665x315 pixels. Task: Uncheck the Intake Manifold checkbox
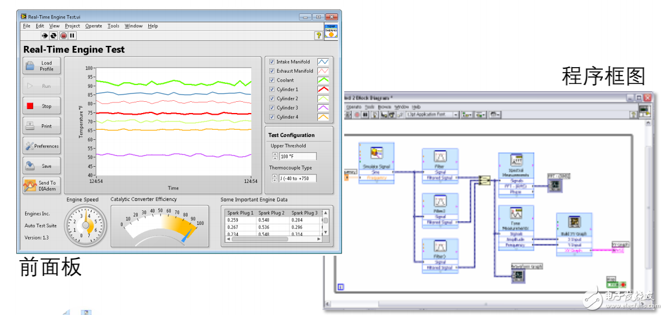(272, 62)
